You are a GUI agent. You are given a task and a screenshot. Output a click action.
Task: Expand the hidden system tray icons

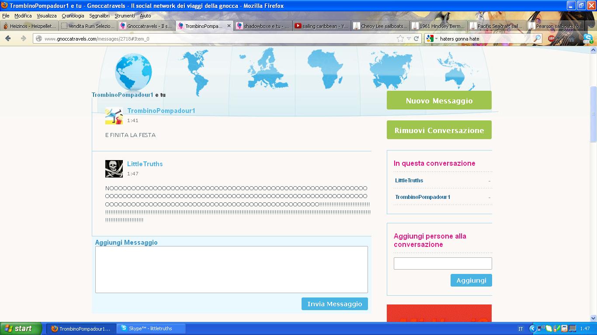[532, 328]
